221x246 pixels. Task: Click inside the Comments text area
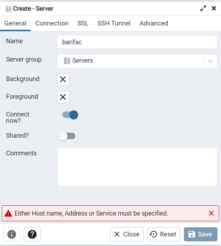click(x=137, y=167)
